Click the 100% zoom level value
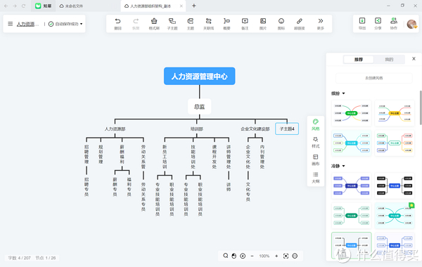The height and width of the screenshot is (267, 422). point(264,256)
